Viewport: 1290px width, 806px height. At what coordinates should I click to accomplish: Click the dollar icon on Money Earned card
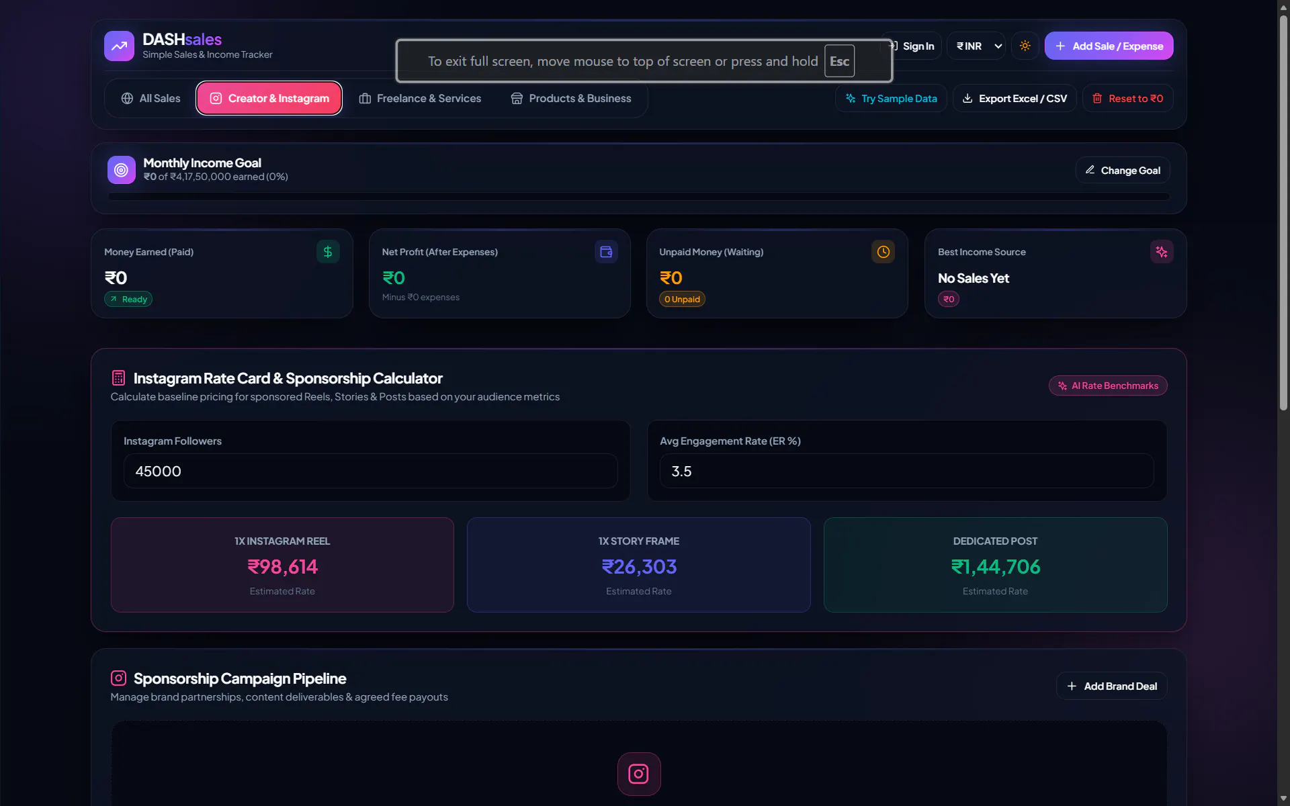coord(328,252)
